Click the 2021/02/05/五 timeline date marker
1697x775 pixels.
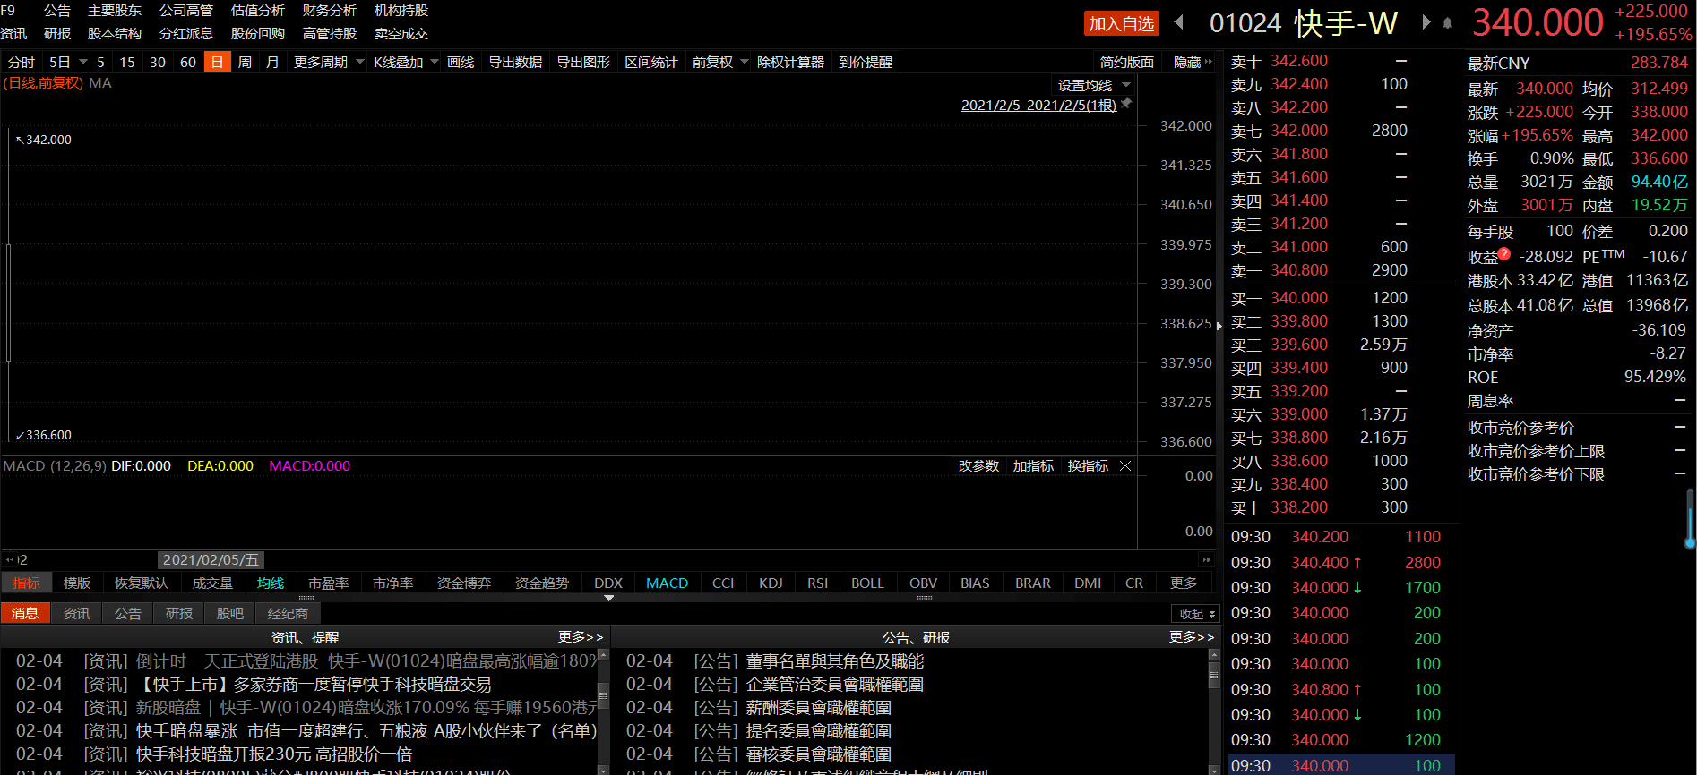[x=211, y=560]
